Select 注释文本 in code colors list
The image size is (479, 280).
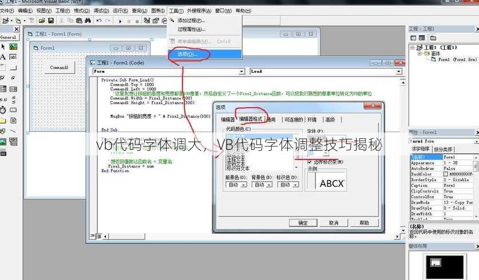click(x=236, y=159)
